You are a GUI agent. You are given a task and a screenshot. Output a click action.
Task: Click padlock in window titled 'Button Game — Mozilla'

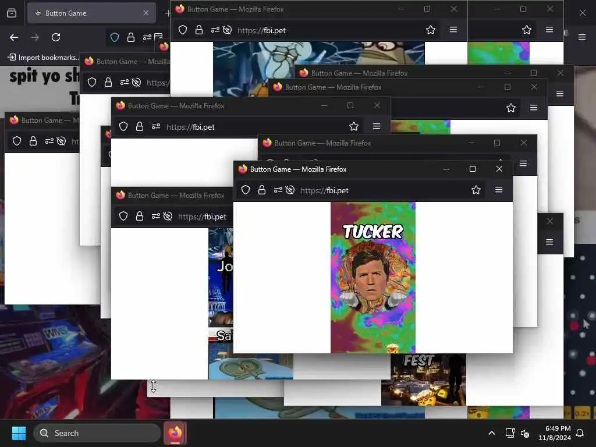pyautogui.click(x=108, y=83)
